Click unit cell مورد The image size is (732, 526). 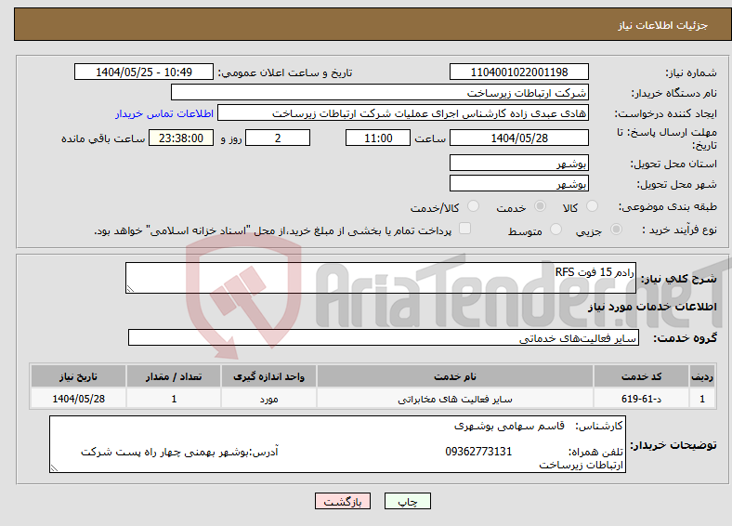[x=268, y=399]
